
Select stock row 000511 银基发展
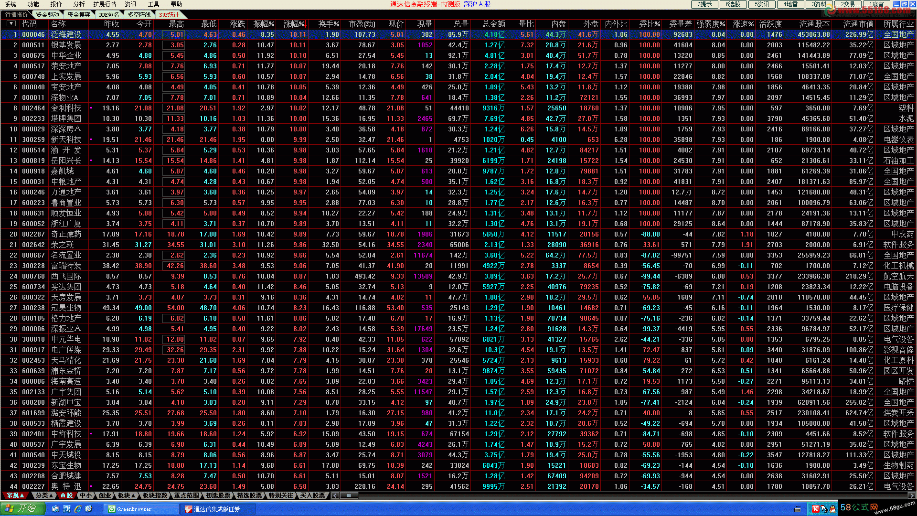point(458,45)
